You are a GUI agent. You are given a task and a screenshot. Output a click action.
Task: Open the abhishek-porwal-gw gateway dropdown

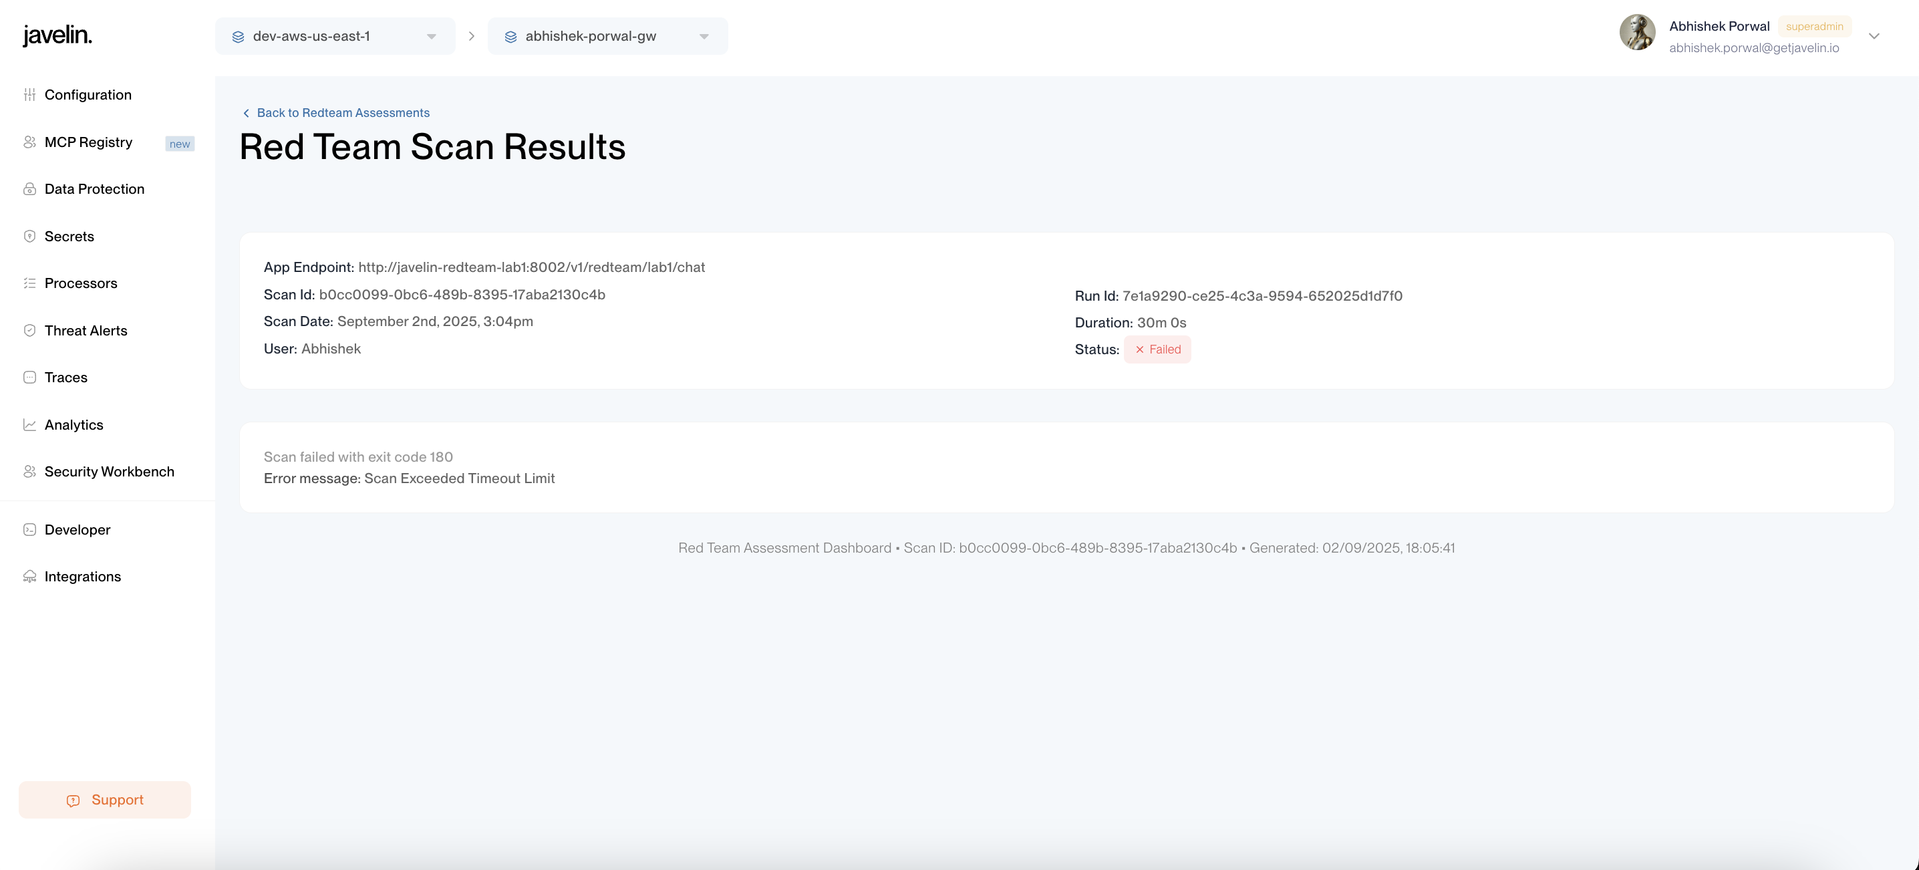tap(608, 36)
